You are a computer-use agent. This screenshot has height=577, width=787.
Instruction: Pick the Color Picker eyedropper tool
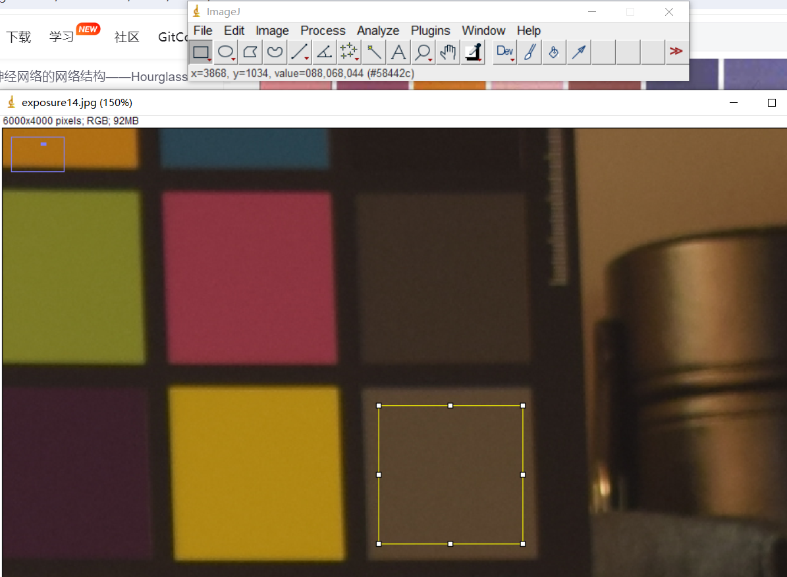tap(473, 52)
